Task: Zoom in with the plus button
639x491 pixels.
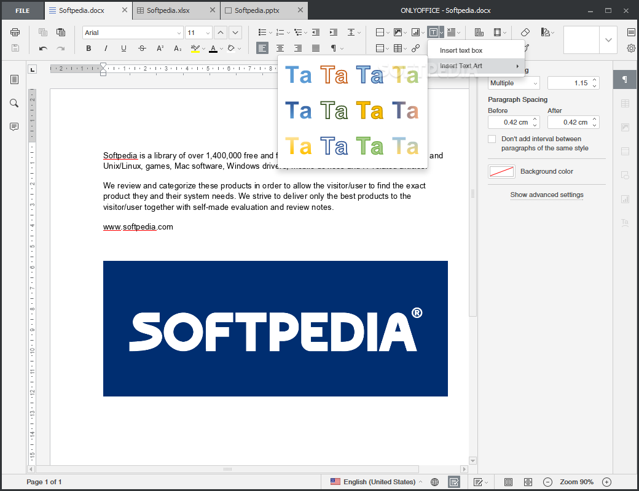Action: (x=607, y=482)
